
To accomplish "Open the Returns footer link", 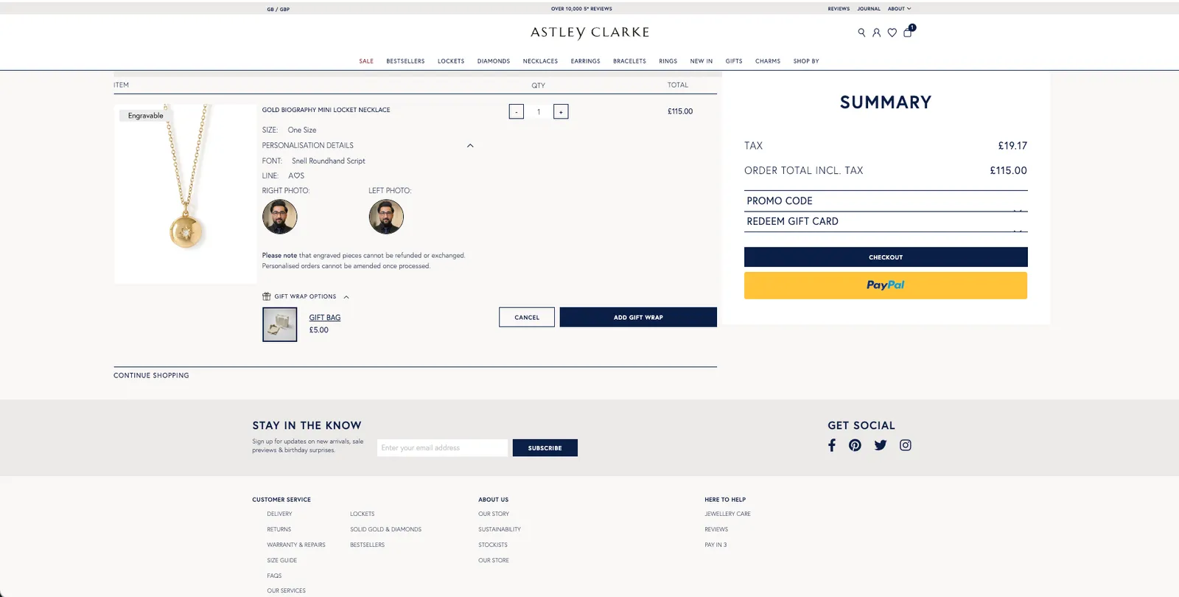I will click(x=279, y=529).
